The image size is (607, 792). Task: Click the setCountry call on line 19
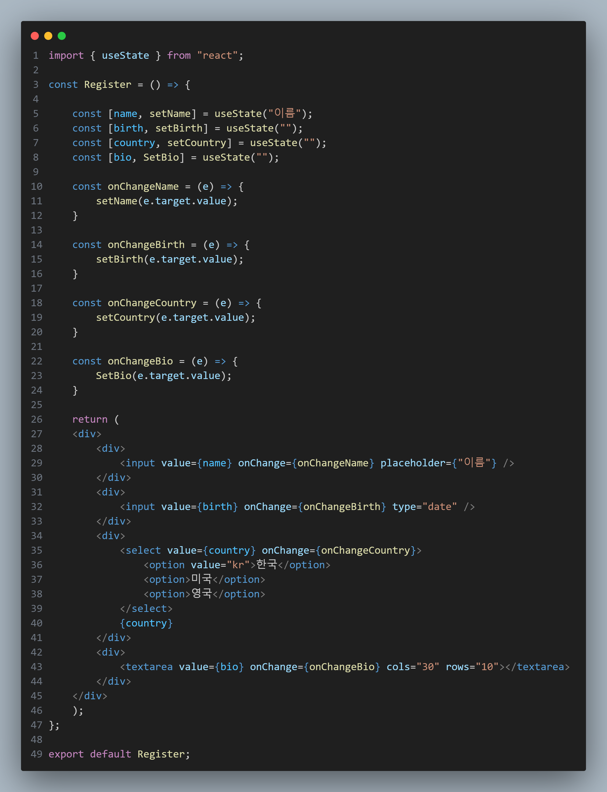(x=125, y=318)
